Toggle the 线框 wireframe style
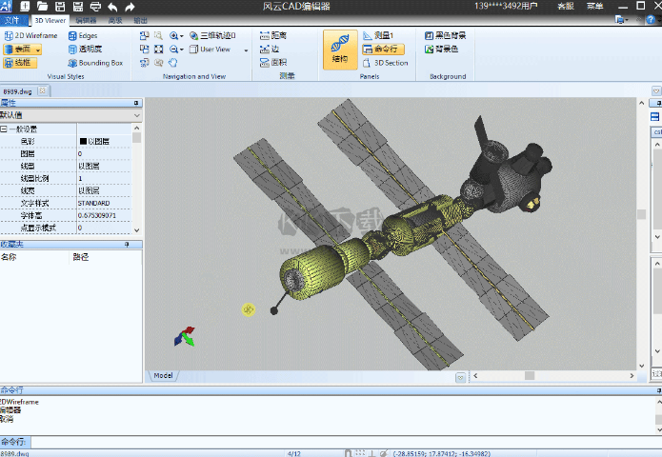Screen dimensions: 662x457 pyautogui.click(x=17, y=63)
